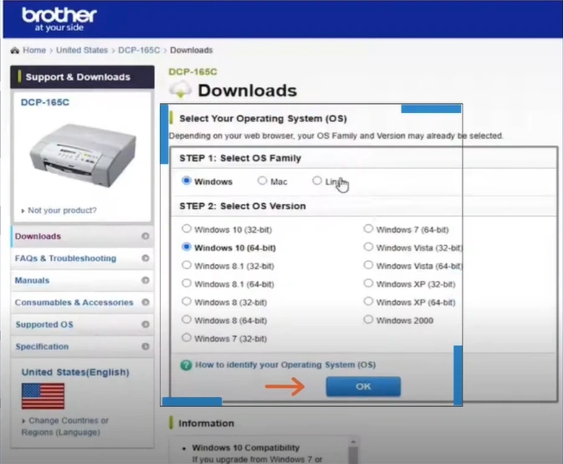This screenshot has height=464, width=563.
Task: Open the Downloads sidebar menu item
Action: tap(38, 237)
